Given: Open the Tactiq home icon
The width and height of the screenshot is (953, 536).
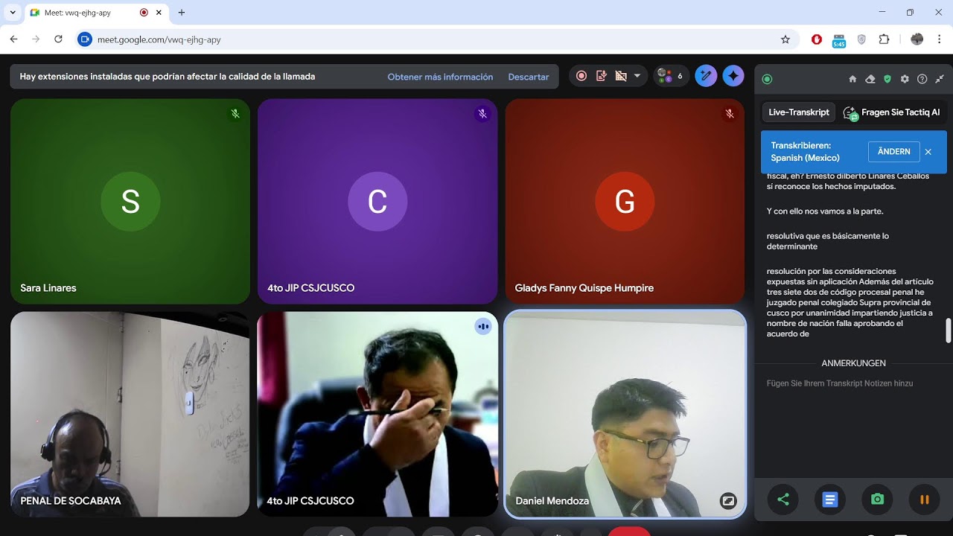Looking at the screenshot, I should point(853,79).
